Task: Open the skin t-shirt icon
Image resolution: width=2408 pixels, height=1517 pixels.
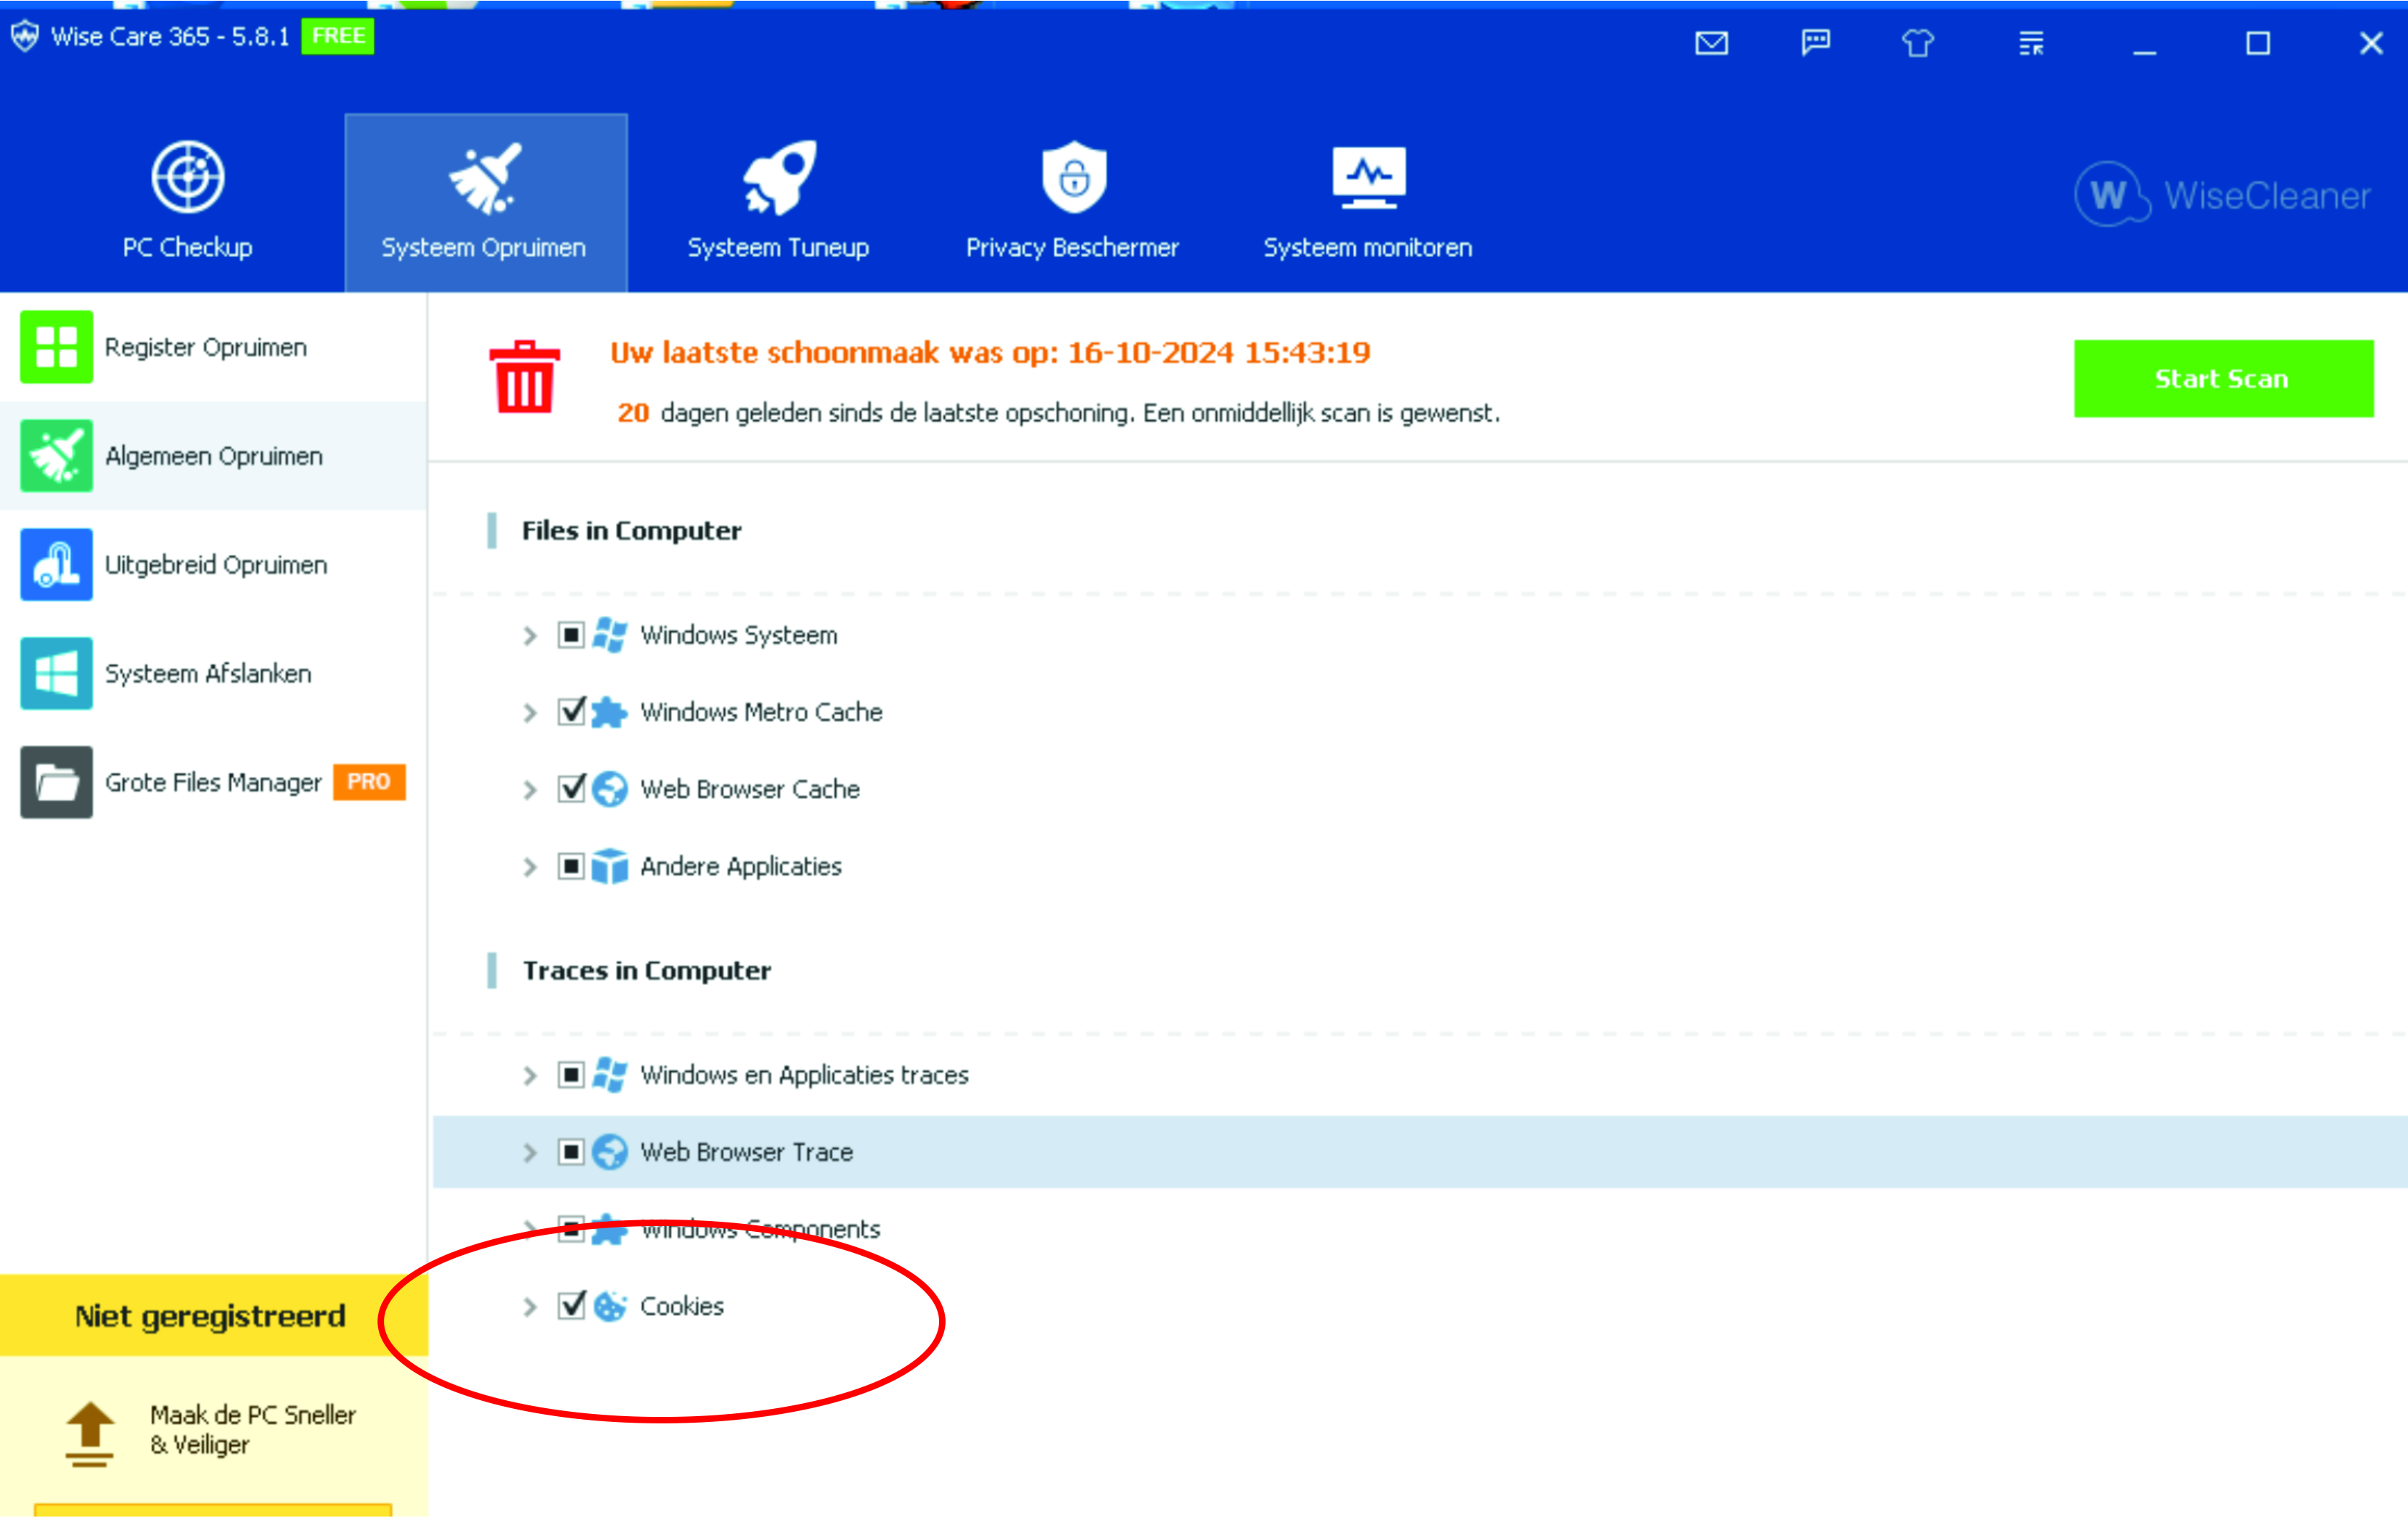Action: click(x=1917, y=43)
